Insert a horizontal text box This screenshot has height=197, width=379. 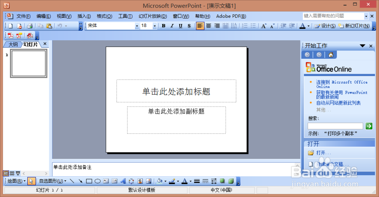click(106, 181)
